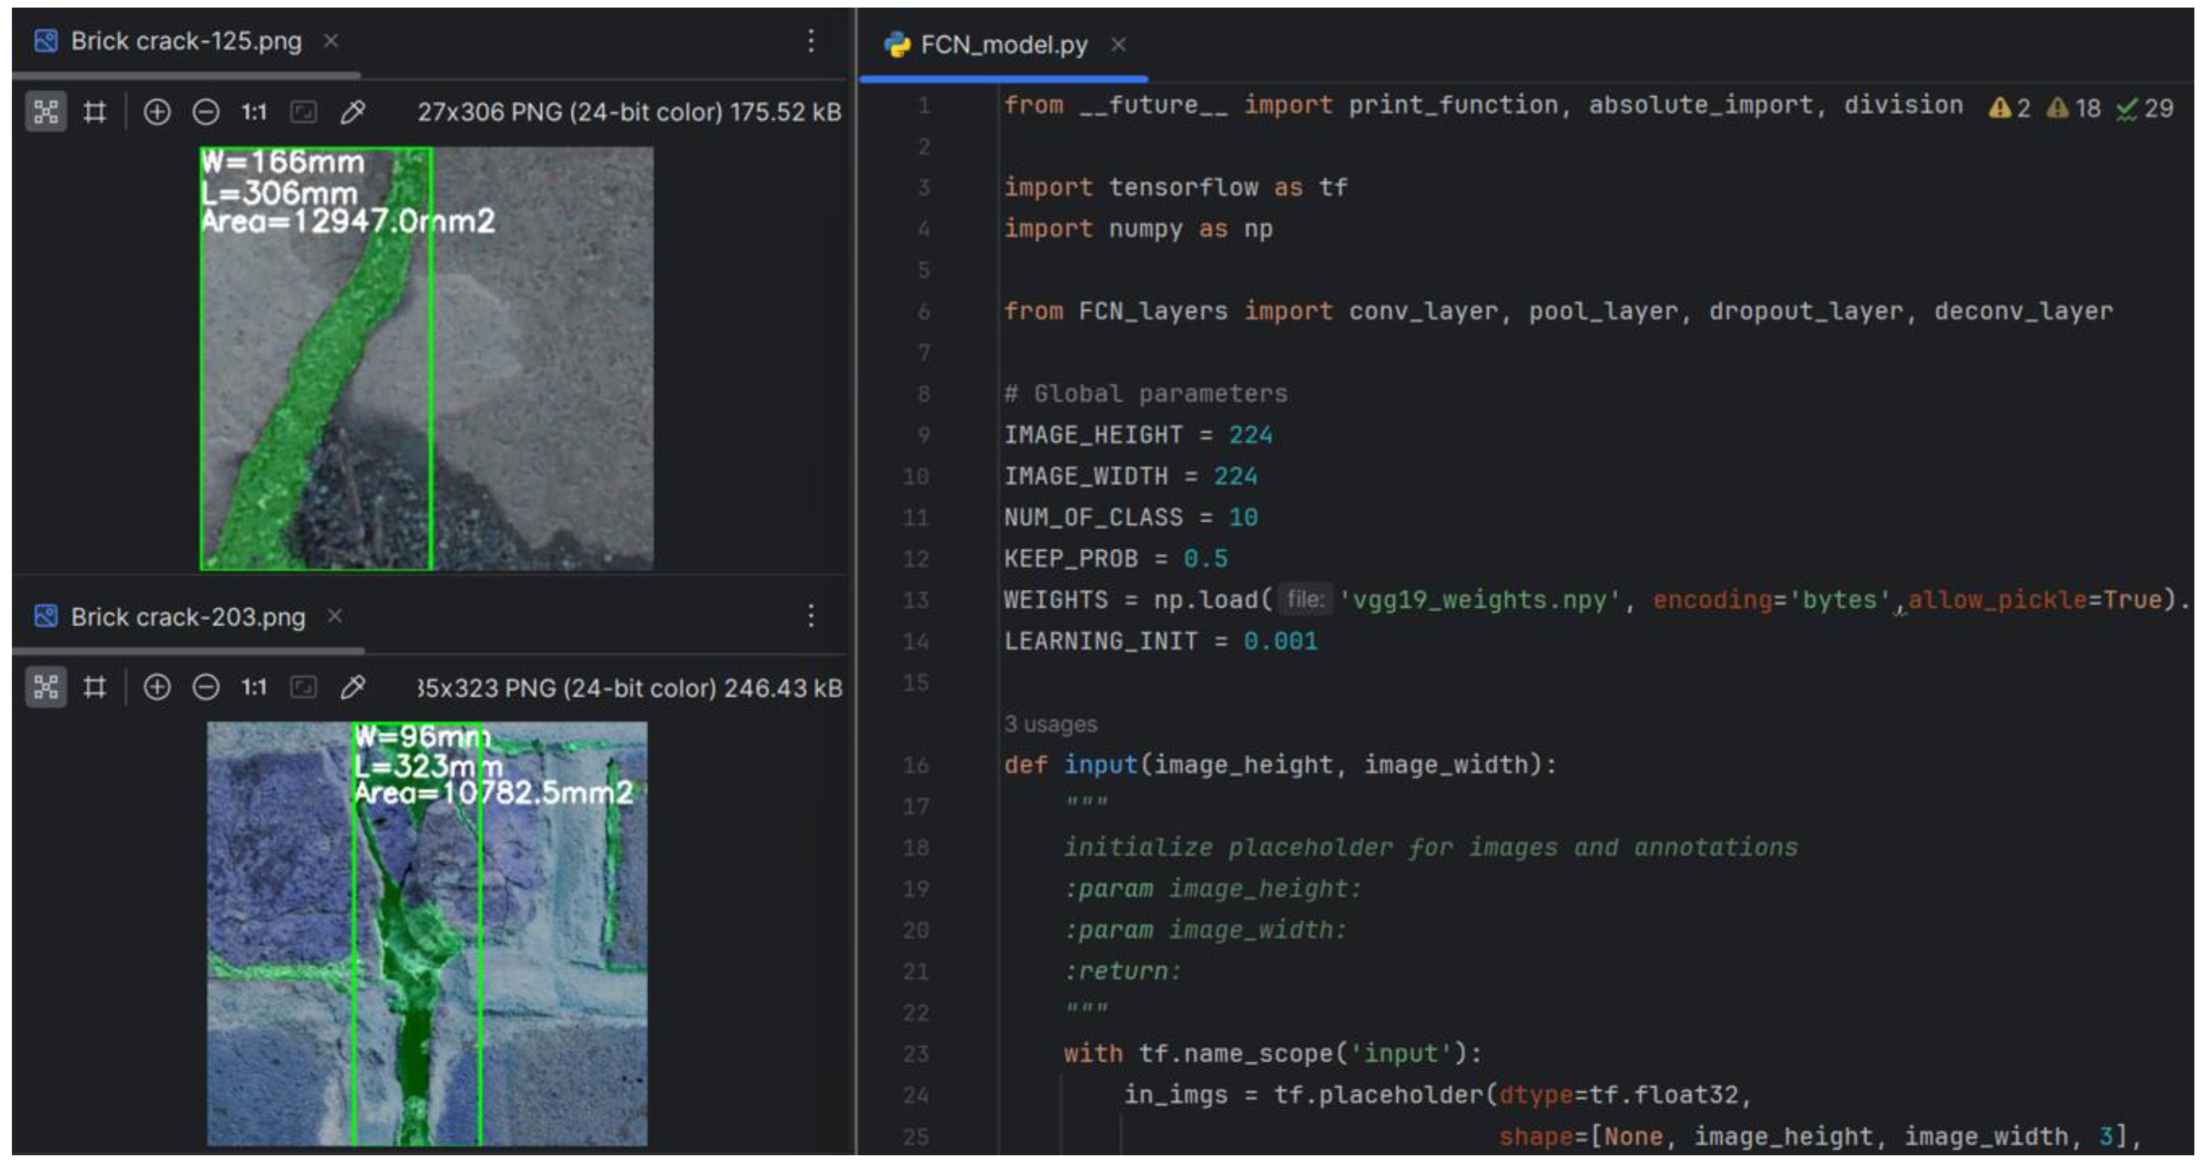This screenshot has height=1165, width=2203.
Task: Toggle grid display in Brick crack-125 viewer
Action: (94, 112)
